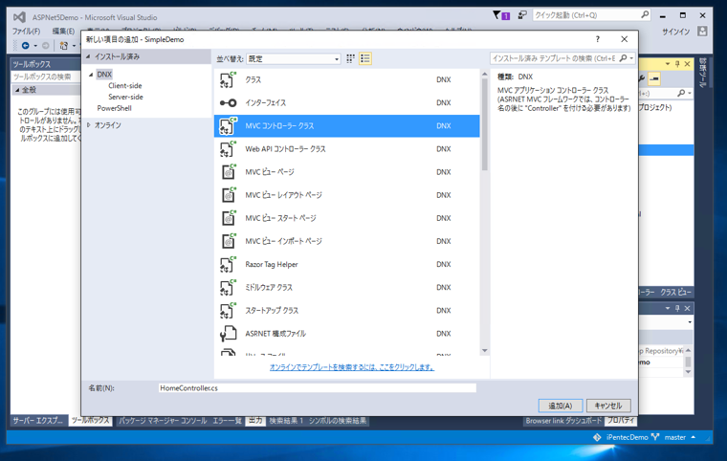
Task: Open the back navigation history dropdown arrow
Action: coord(35,46)
